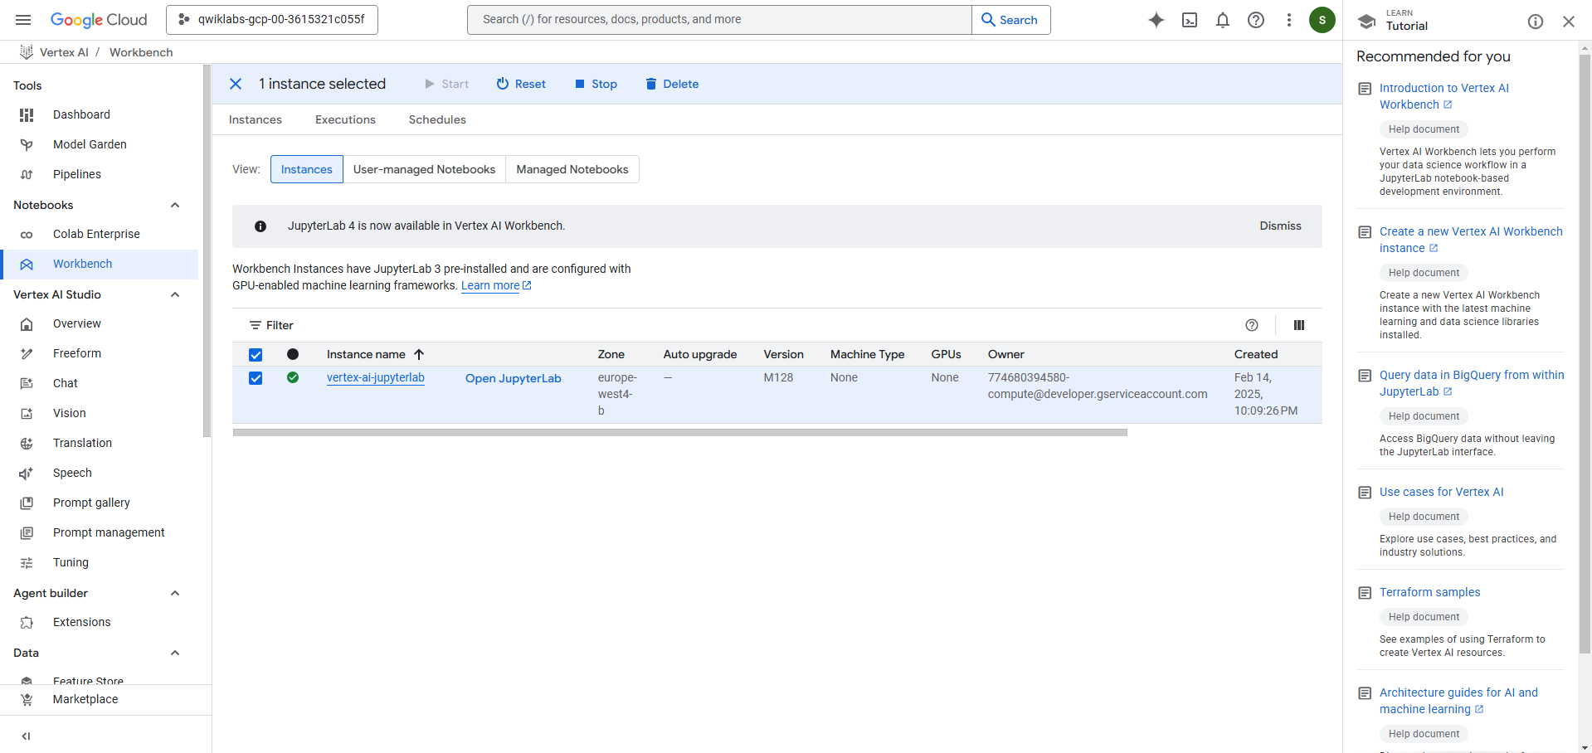Follow the Learn more link
This screenshot has width=1592, height=753.
click(x=496, y=285)
